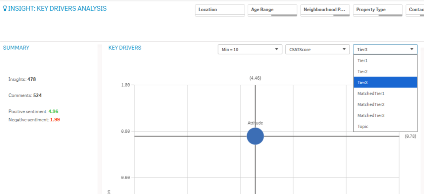Open the Neighbourhood filter pane

pyautogui.click(x=325, y=10)
